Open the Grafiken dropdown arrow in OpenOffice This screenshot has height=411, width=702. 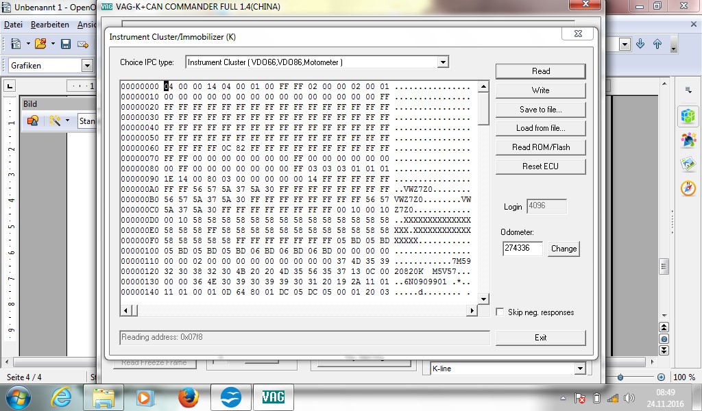[87, 66]
